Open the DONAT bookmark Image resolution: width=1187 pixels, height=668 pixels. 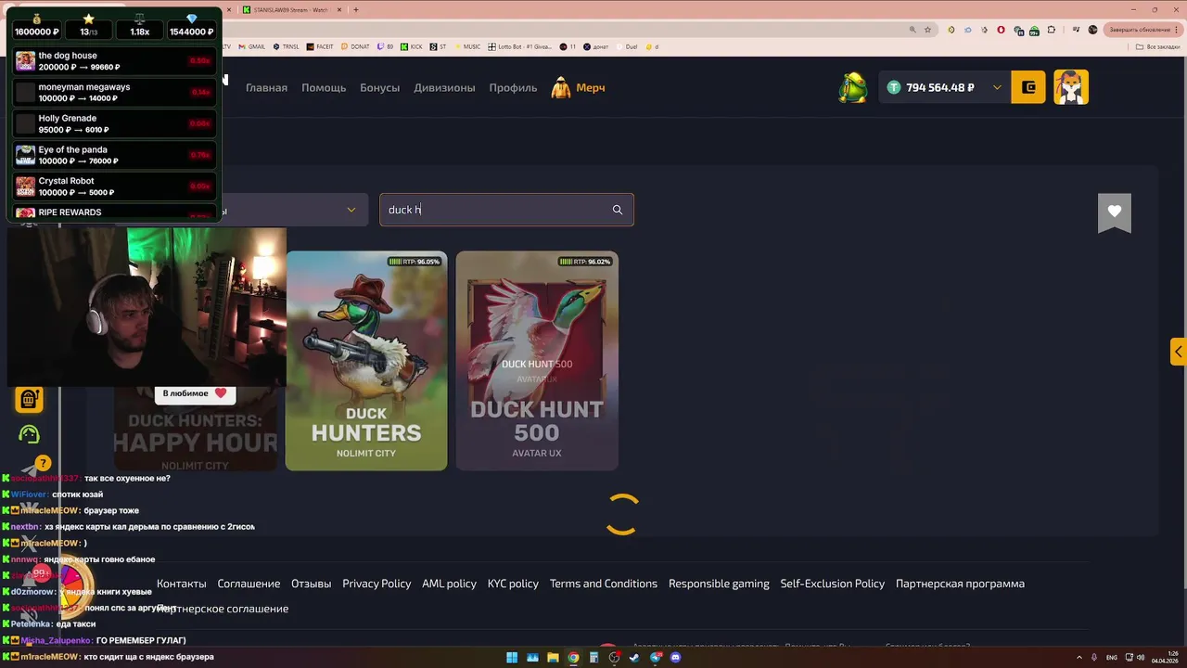tap(356, 46)
